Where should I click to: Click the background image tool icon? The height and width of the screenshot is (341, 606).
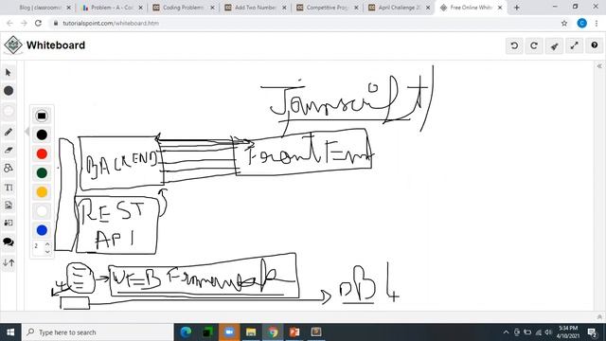(9, 224)
